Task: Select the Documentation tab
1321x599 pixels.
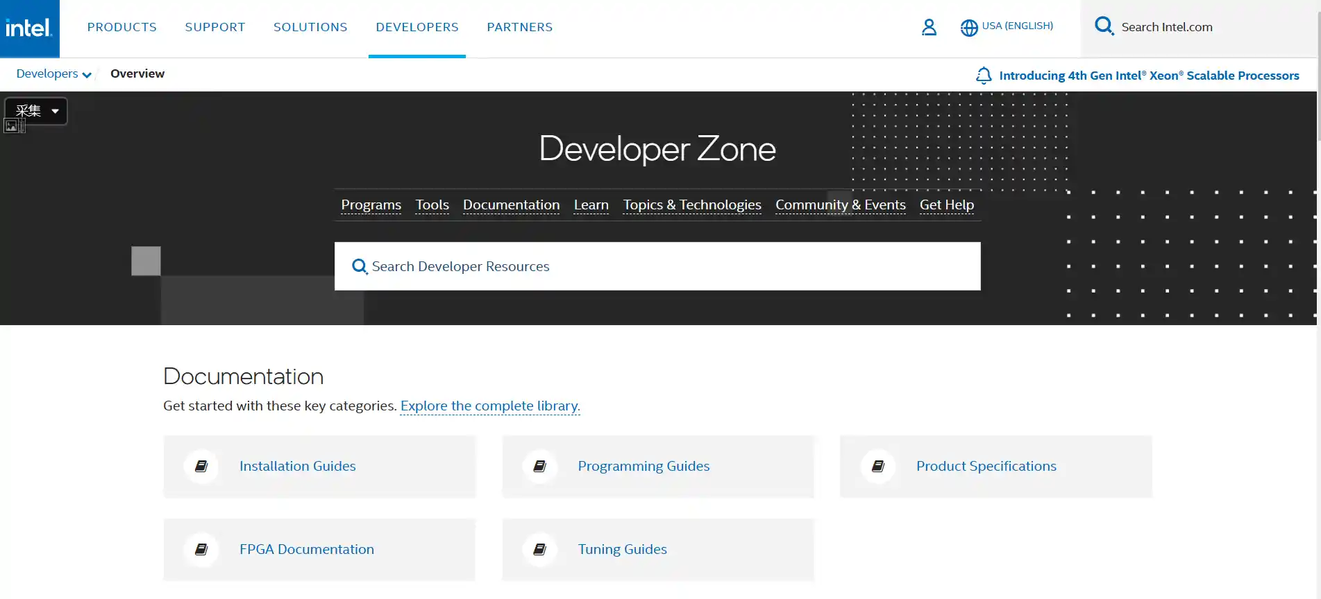Action: pyautogui.click(x=512, y=205)
